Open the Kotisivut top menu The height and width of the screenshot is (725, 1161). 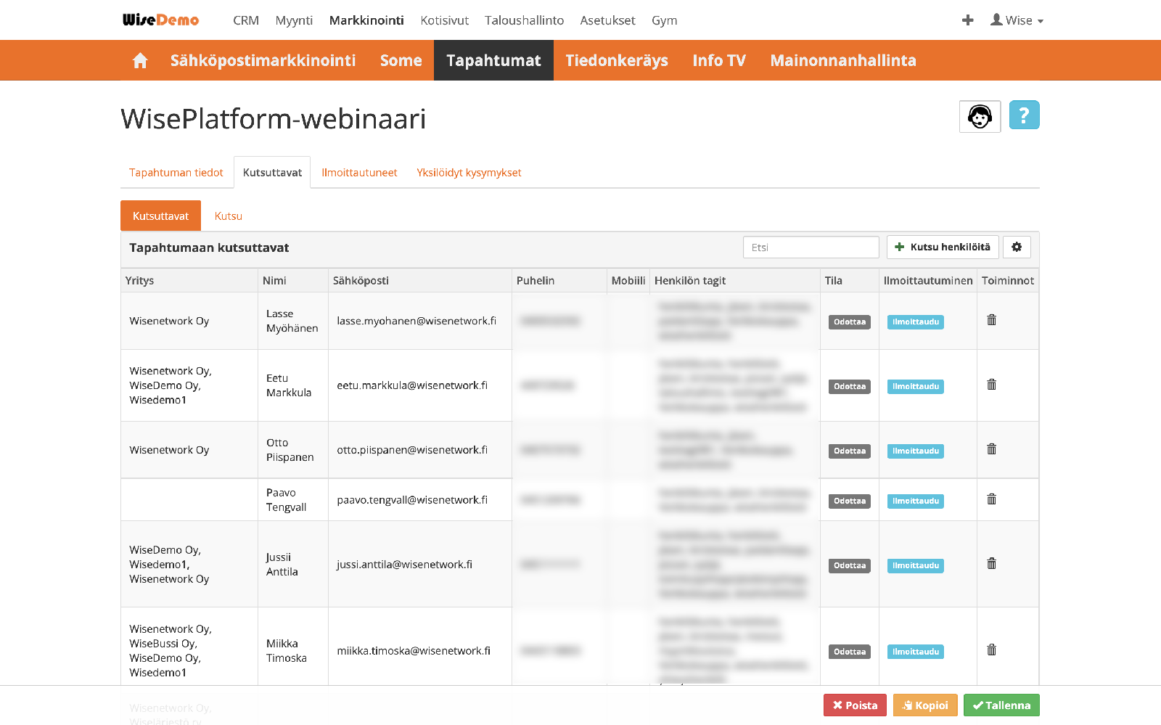pyautogui.click(x=444, y=20)
